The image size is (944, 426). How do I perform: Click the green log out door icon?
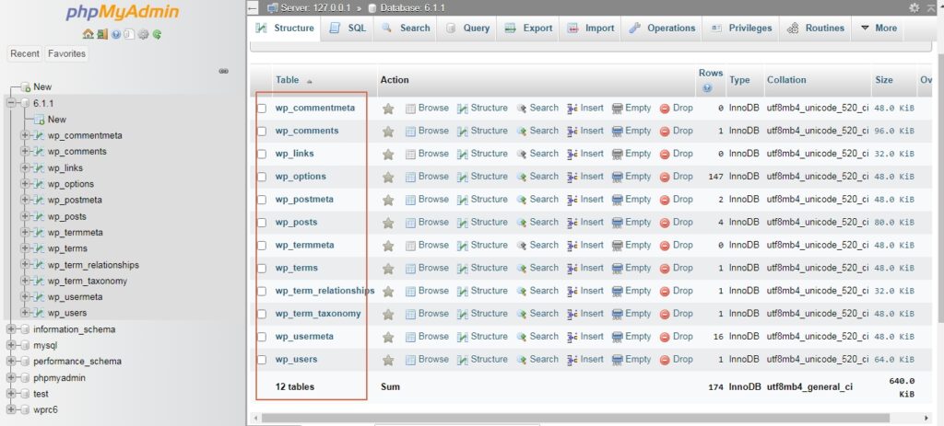coord(101,34)
